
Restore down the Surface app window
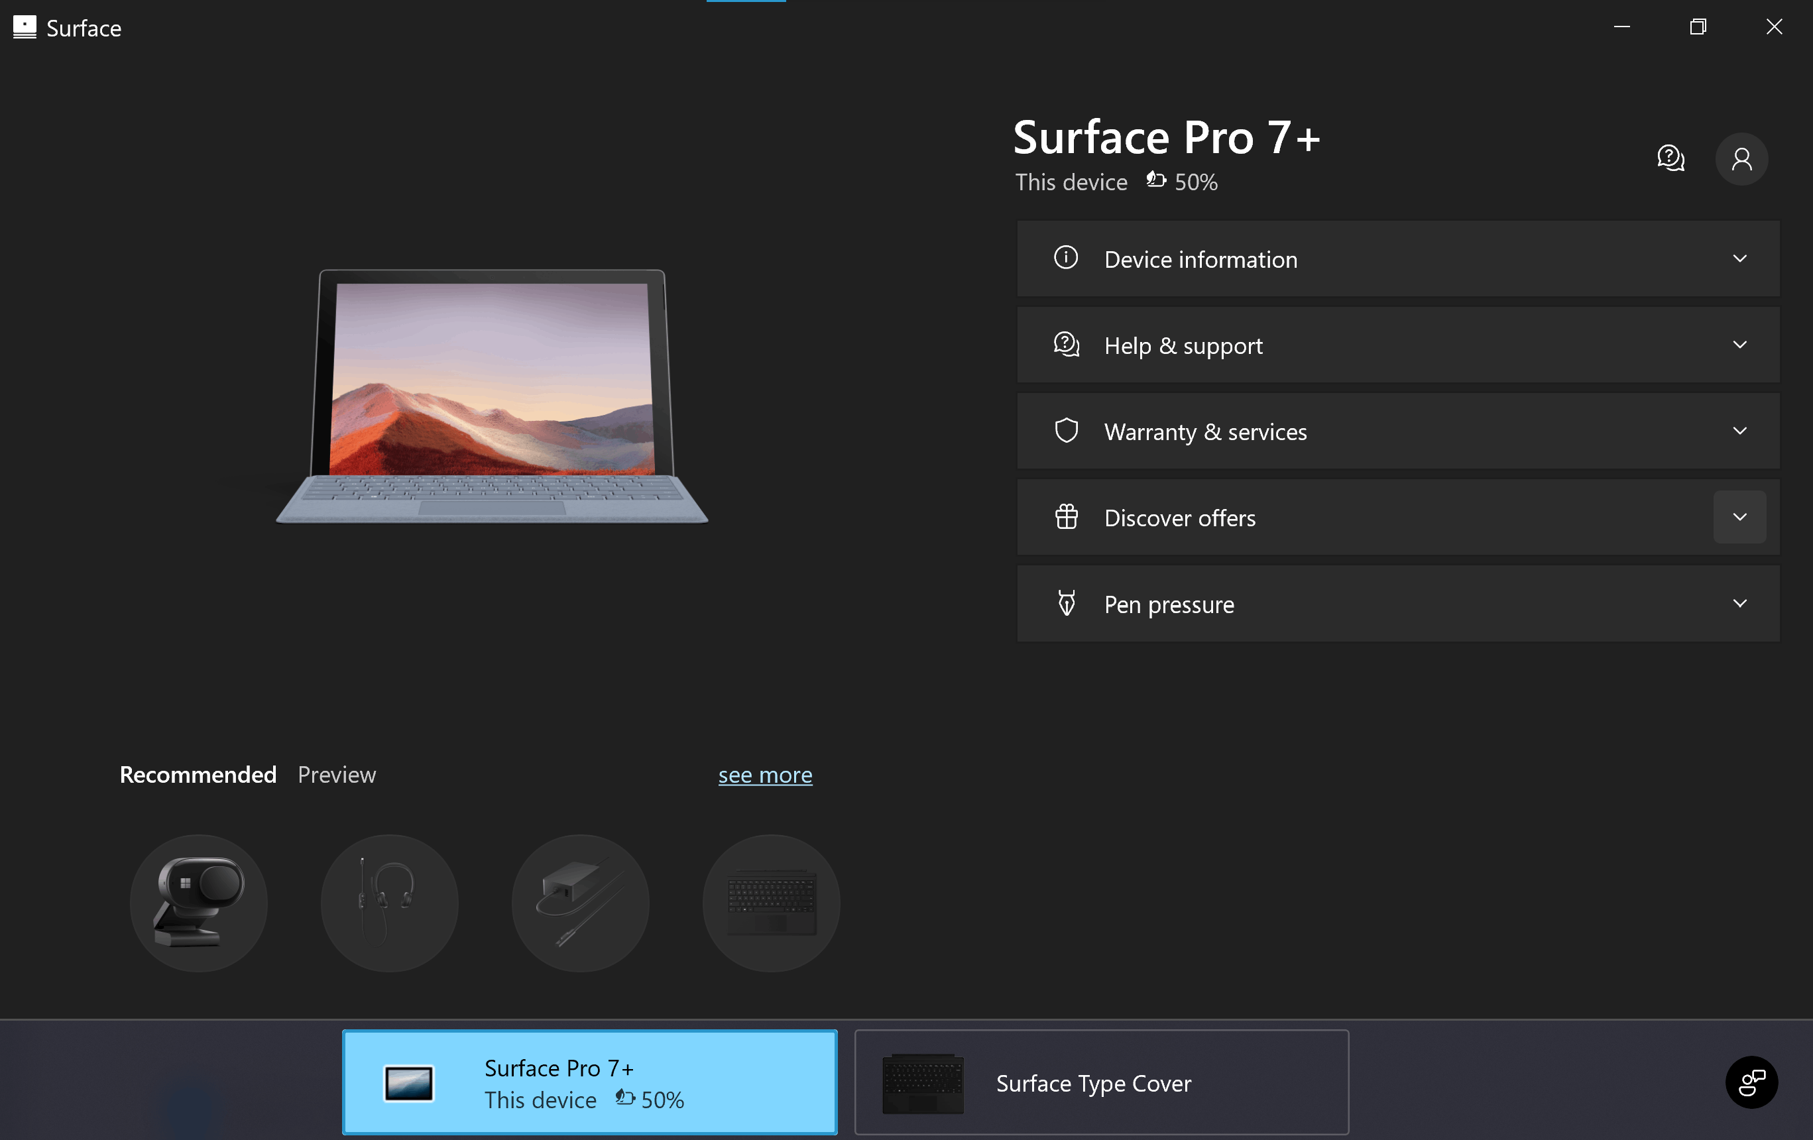click(1698, 27)
